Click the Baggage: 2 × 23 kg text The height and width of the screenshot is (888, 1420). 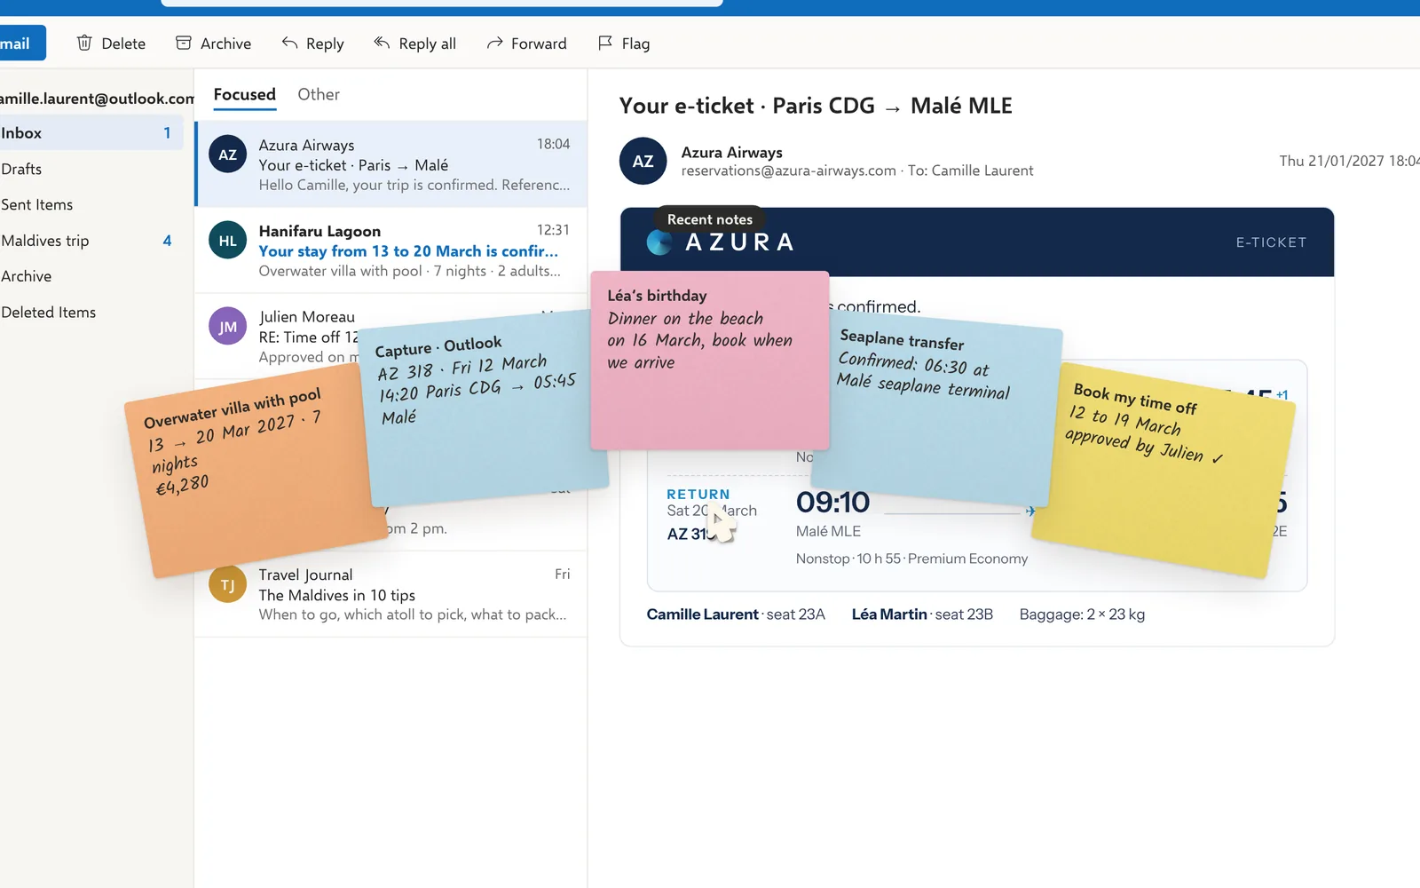[1082, 614]
